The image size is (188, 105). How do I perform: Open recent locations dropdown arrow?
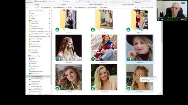(x=33, y=7)
